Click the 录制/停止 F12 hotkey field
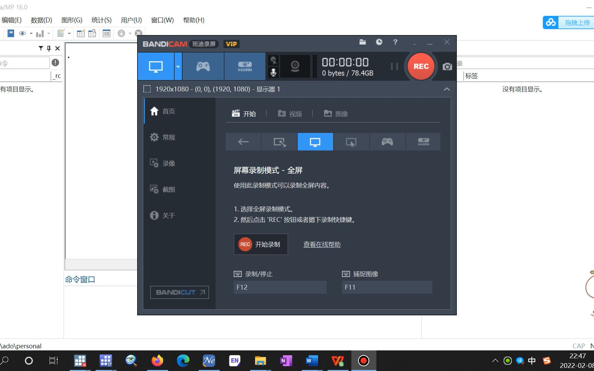594x371 pixels. pos(280,287)
